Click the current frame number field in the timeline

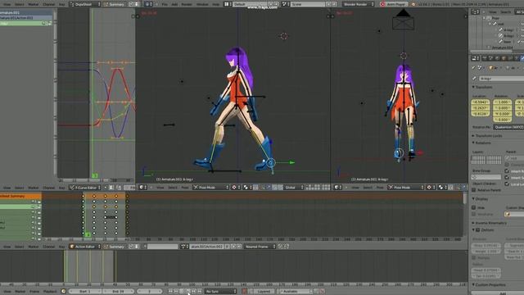pyautogui.click(x=149, y=292)
